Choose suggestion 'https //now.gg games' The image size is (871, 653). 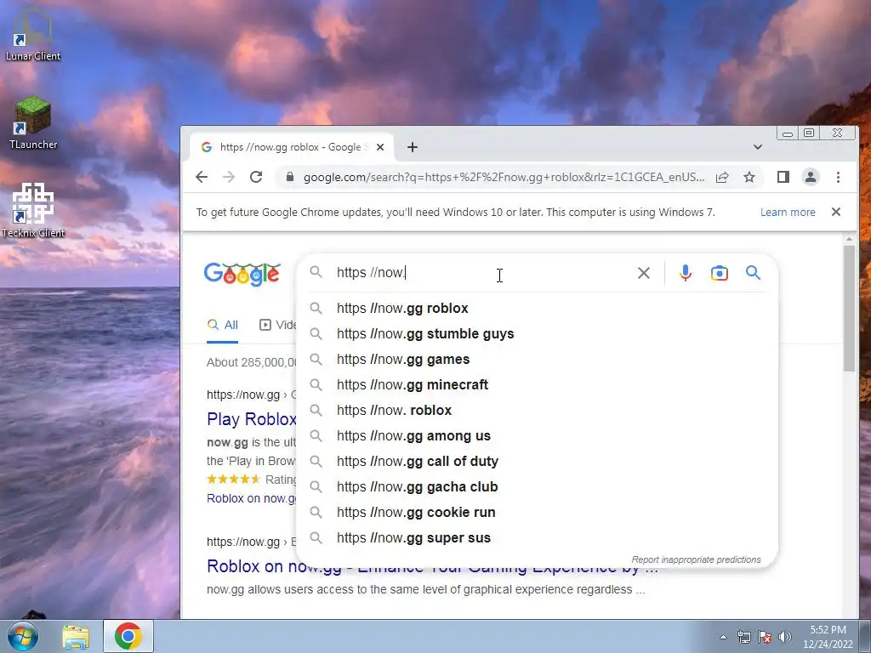click(x=538, y=360)
